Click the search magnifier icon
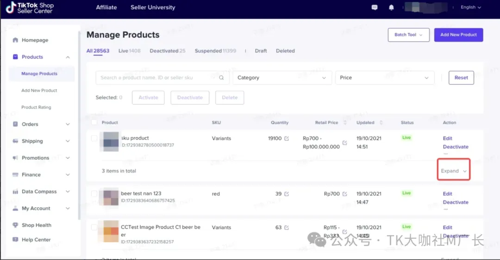 coord(221,77)
